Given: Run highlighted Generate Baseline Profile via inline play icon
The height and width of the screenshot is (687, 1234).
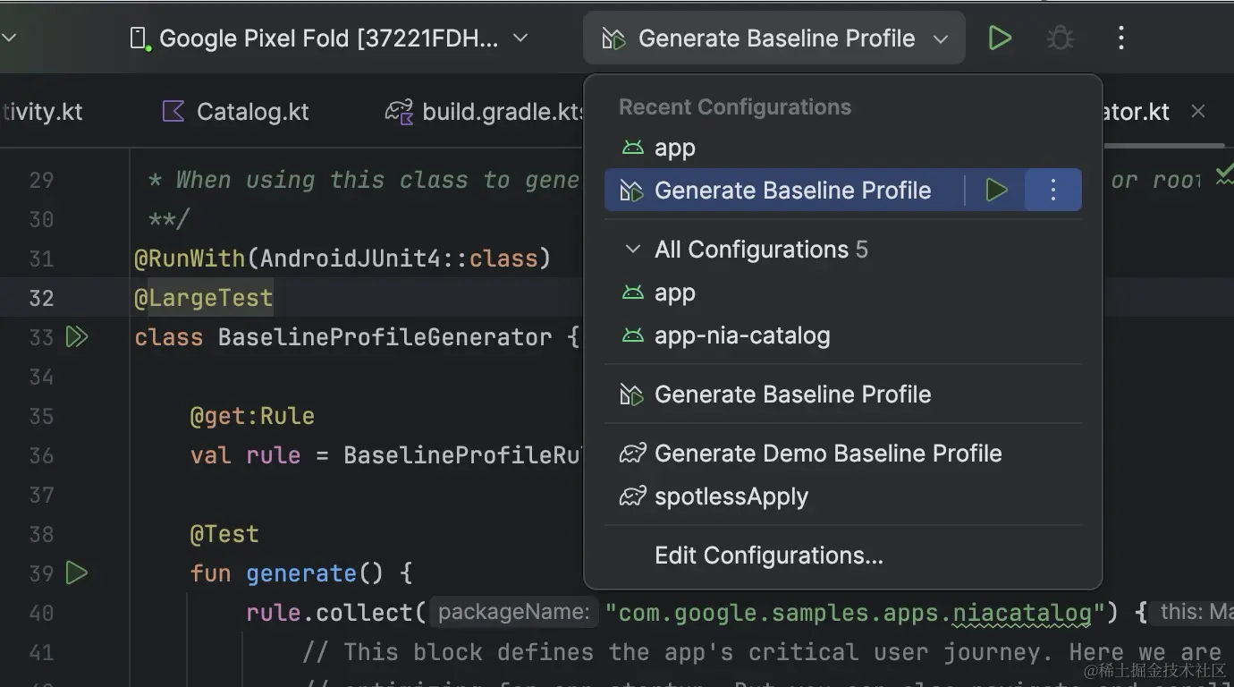Looking at the screenshot, I should click(x=996, y=191).
